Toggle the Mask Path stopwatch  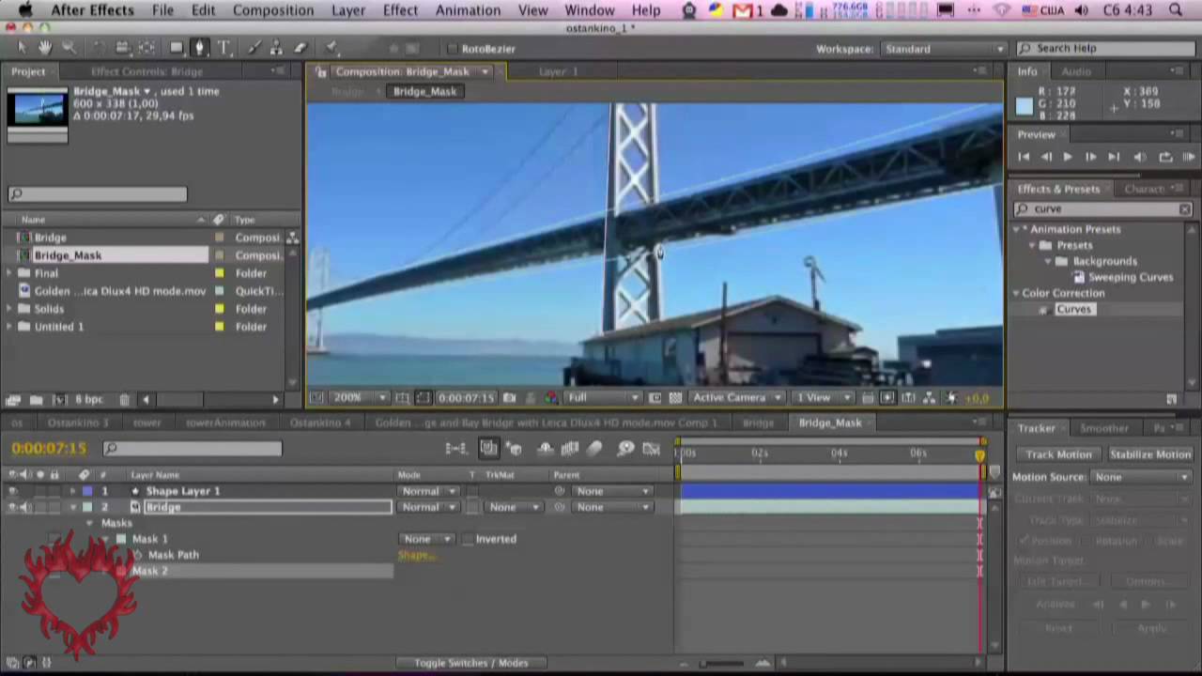[x=138, y=555]
